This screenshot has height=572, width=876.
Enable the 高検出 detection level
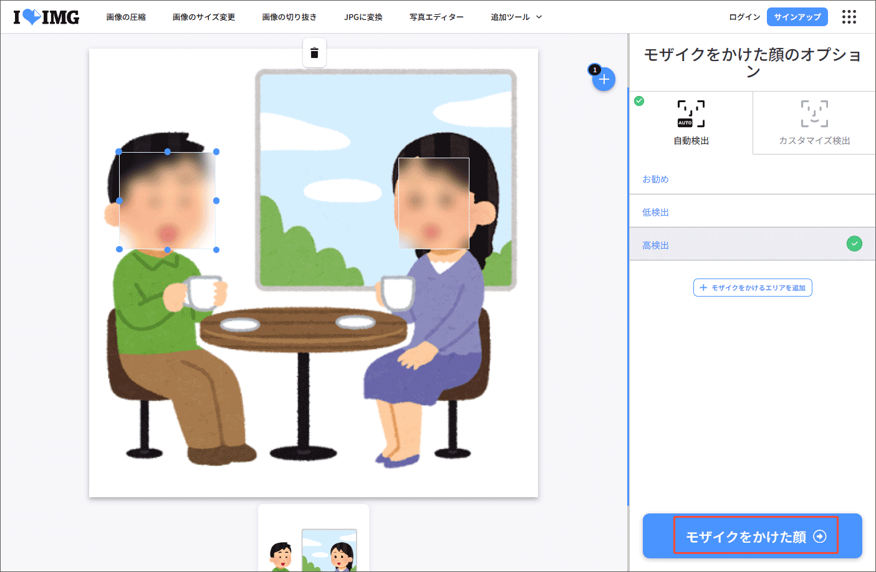[655, 245]
